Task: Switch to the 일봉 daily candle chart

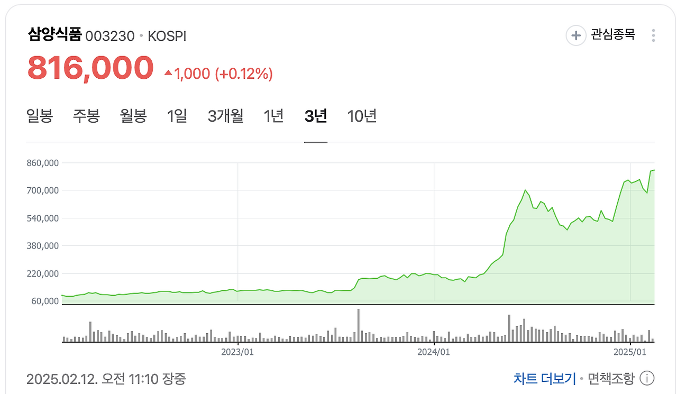Action: pyautogui.click(x=40, y=116)
